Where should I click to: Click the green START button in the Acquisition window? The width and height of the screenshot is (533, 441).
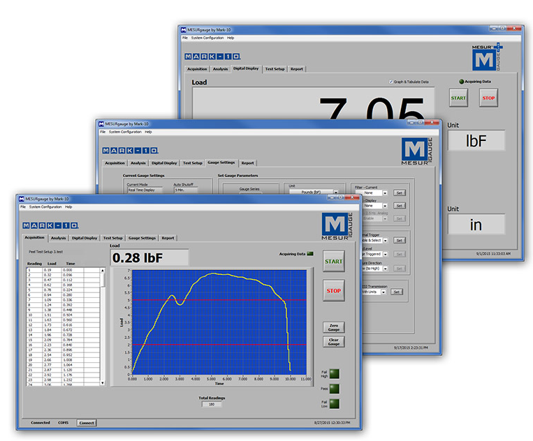click(x=333, y=261)
